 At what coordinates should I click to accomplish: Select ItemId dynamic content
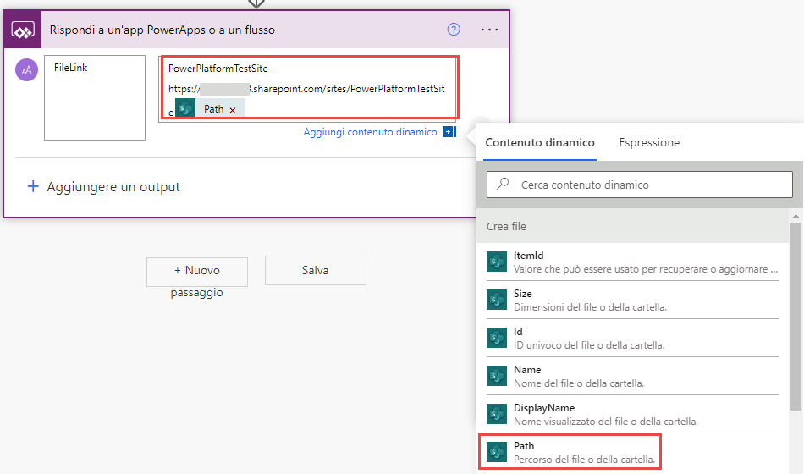point(632,262)
